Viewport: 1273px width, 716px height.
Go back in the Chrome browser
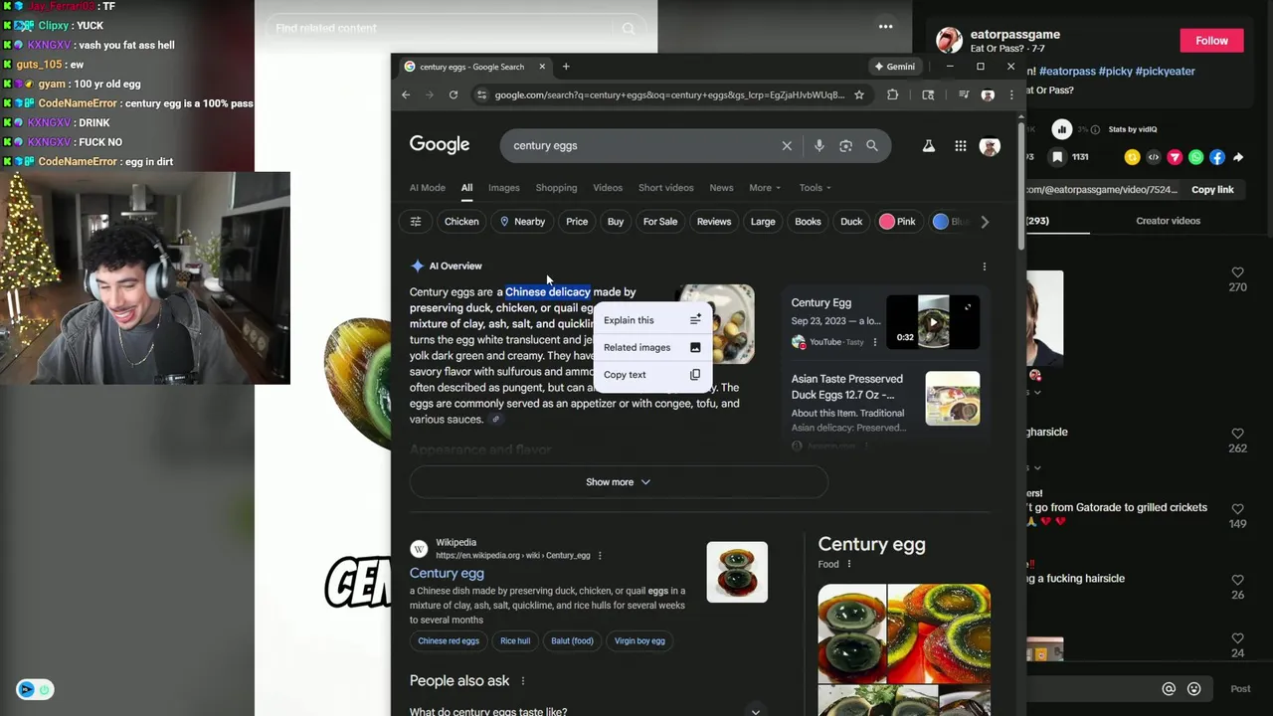[x=406, y=94]
